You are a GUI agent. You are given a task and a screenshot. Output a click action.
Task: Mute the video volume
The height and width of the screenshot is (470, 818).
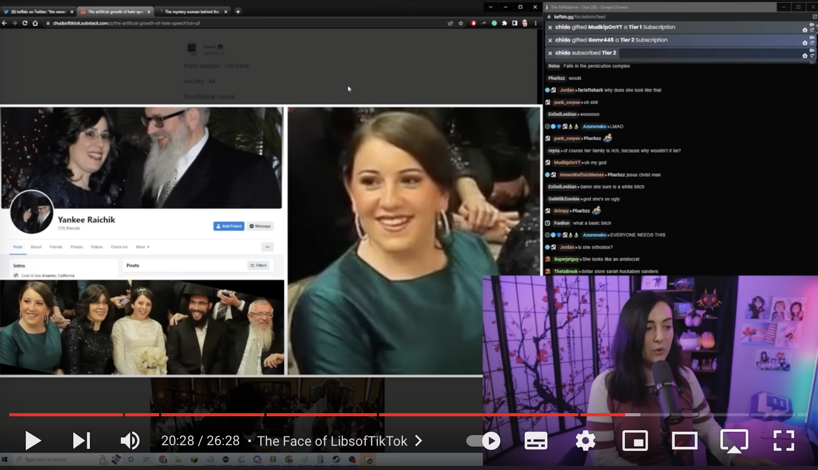(130, 441)
